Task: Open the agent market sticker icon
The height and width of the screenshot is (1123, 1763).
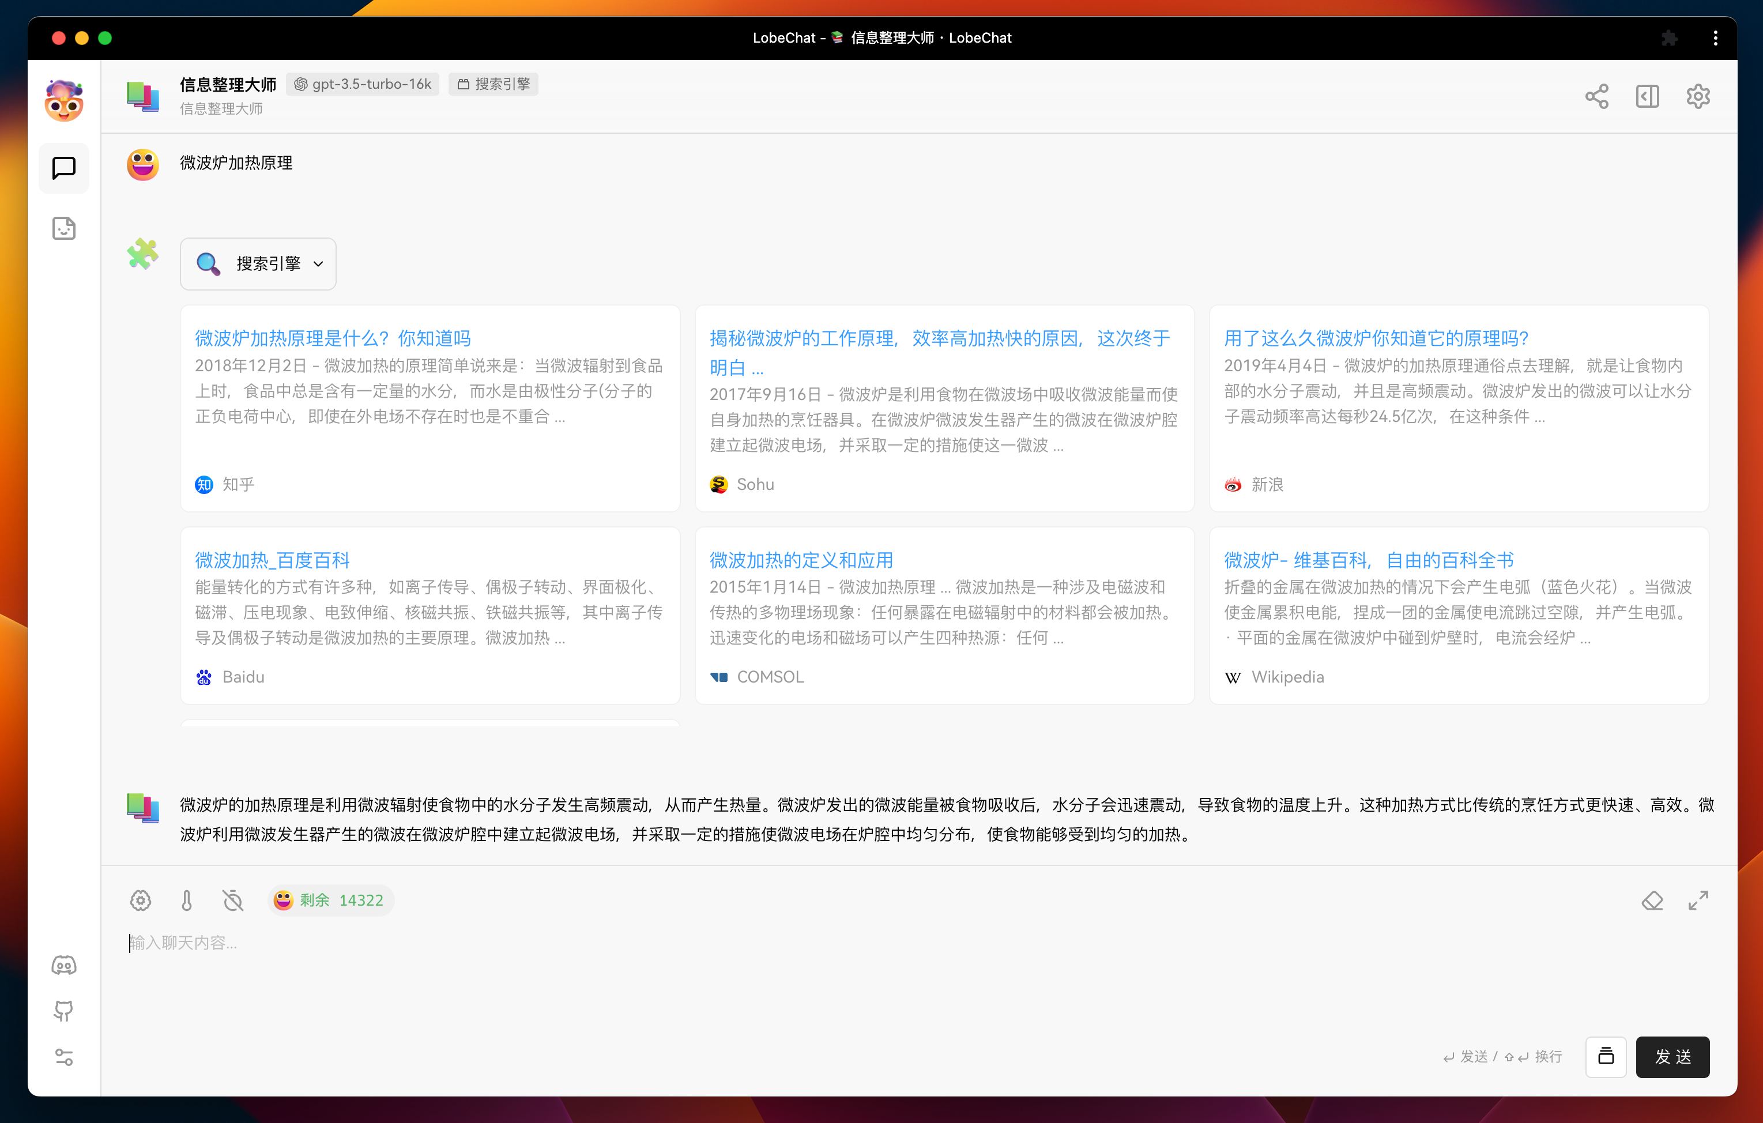Action: [x=63, y=228]
